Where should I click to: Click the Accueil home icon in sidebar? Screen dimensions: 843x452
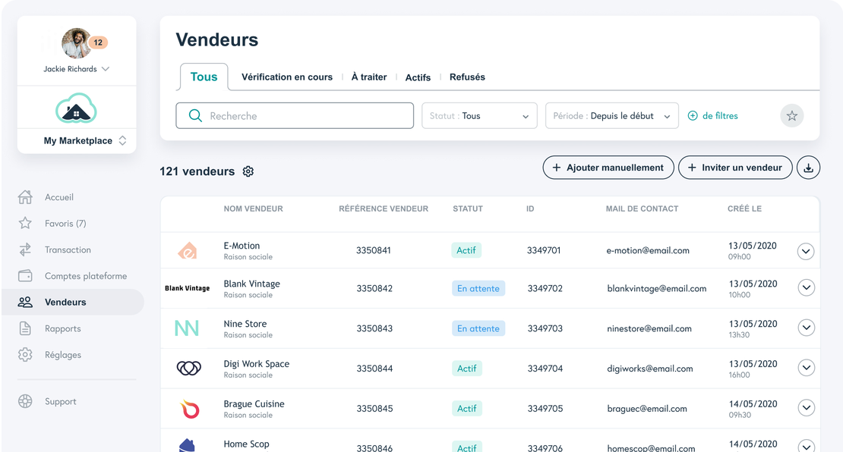25,197
